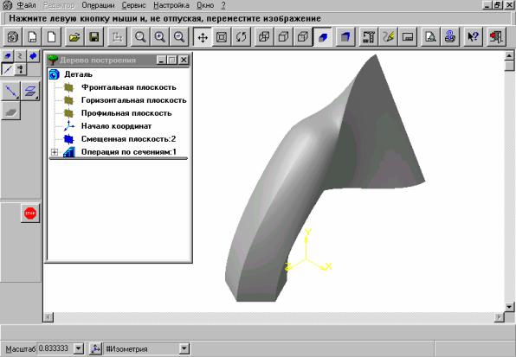Select the zoom window magnifier tool
This screenshot has width=516, height=357.
pyautogui.click(x=140, y=37)
